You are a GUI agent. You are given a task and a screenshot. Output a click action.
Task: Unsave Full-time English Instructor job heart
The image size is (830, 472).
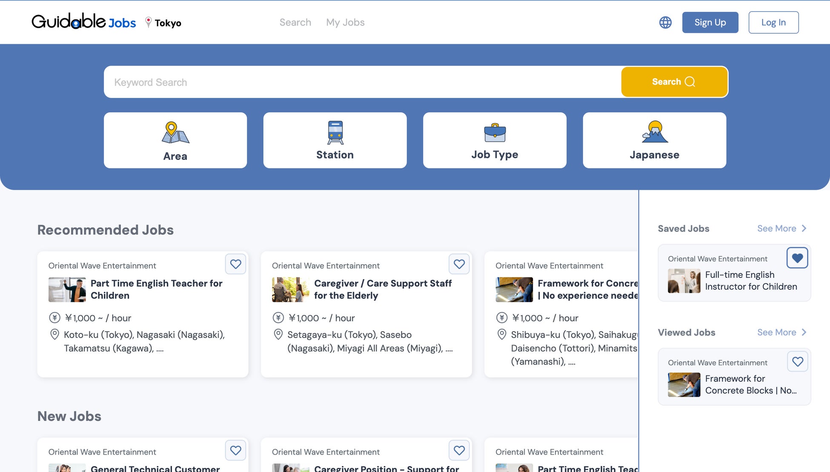(x=797, y=258)
